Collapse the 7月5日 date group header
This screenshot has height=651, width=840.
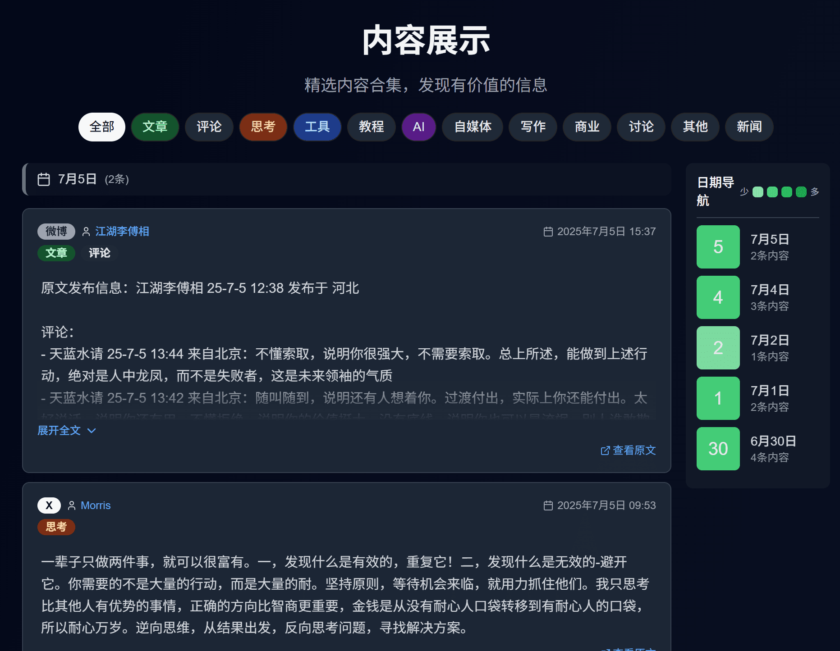point(346,179)
